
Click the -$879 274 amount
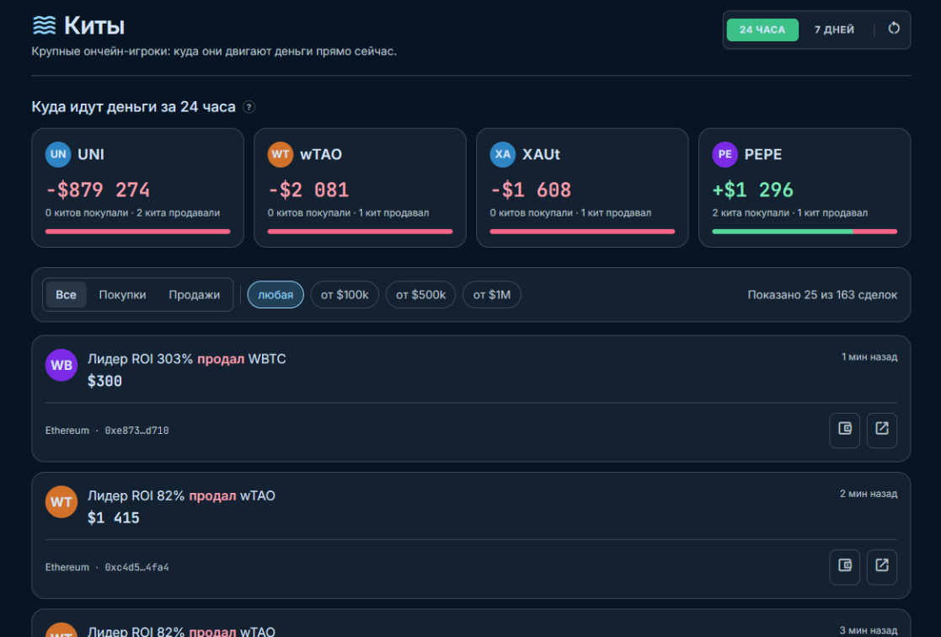(98, 190)
